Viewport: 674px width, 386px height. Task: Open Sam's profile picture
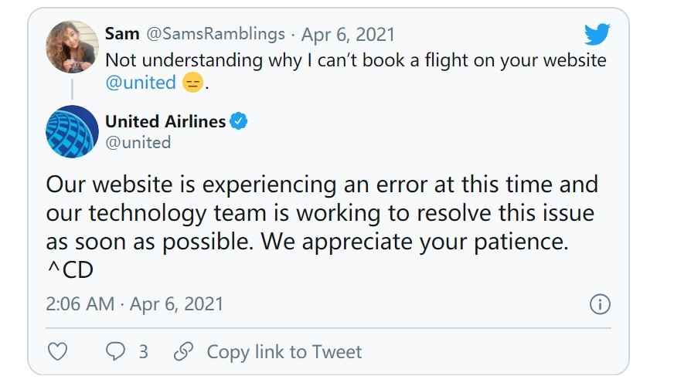tap(70, 47)
